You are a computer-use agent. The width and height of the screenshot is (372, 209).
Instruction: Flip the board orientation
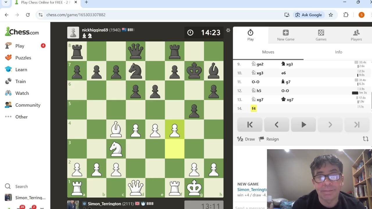pyautogui.click(x=366, y=139)
